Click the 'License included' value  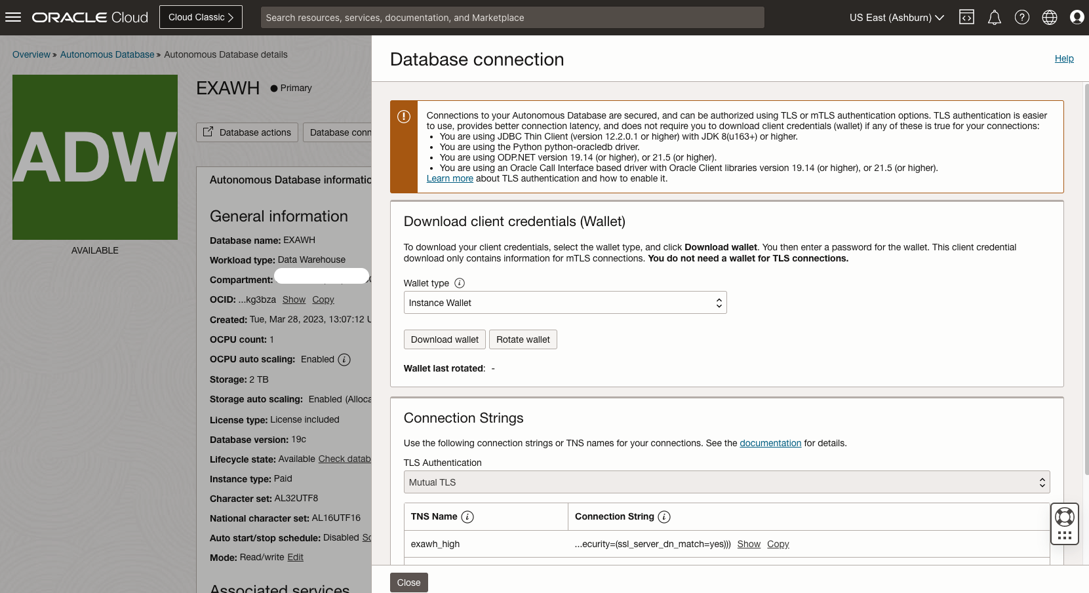(x=305, y=419)
